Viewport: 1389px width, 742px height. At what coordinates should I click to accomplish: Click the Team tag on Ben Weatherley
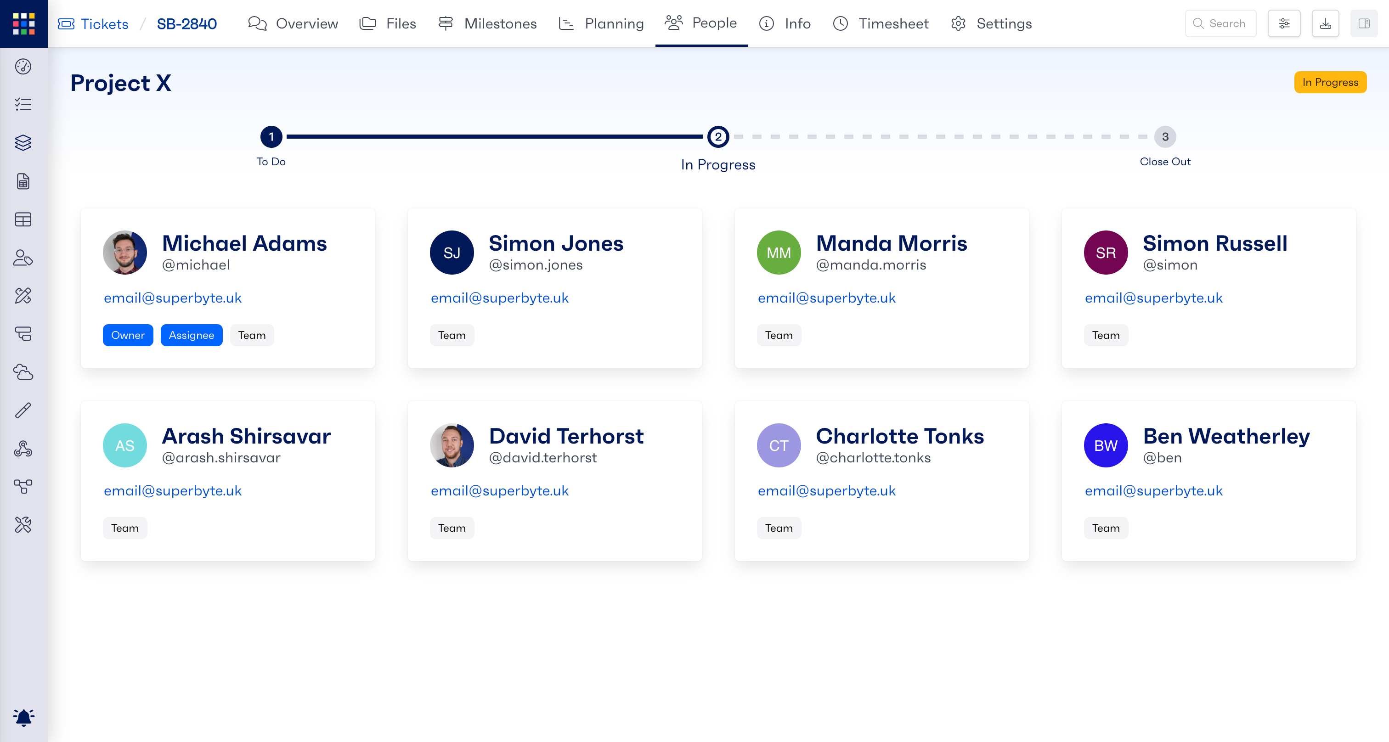tap(1106, 528)
